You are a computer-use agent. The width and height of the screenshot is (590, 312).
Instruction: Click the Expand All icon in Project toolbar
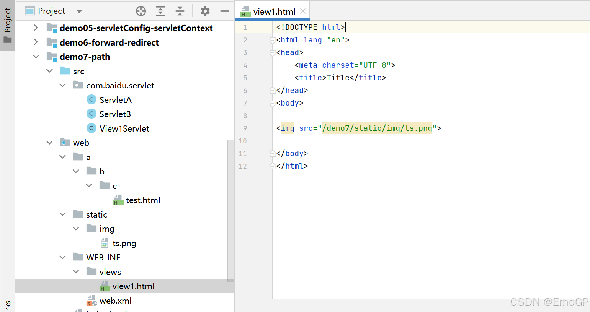[160, 11]
